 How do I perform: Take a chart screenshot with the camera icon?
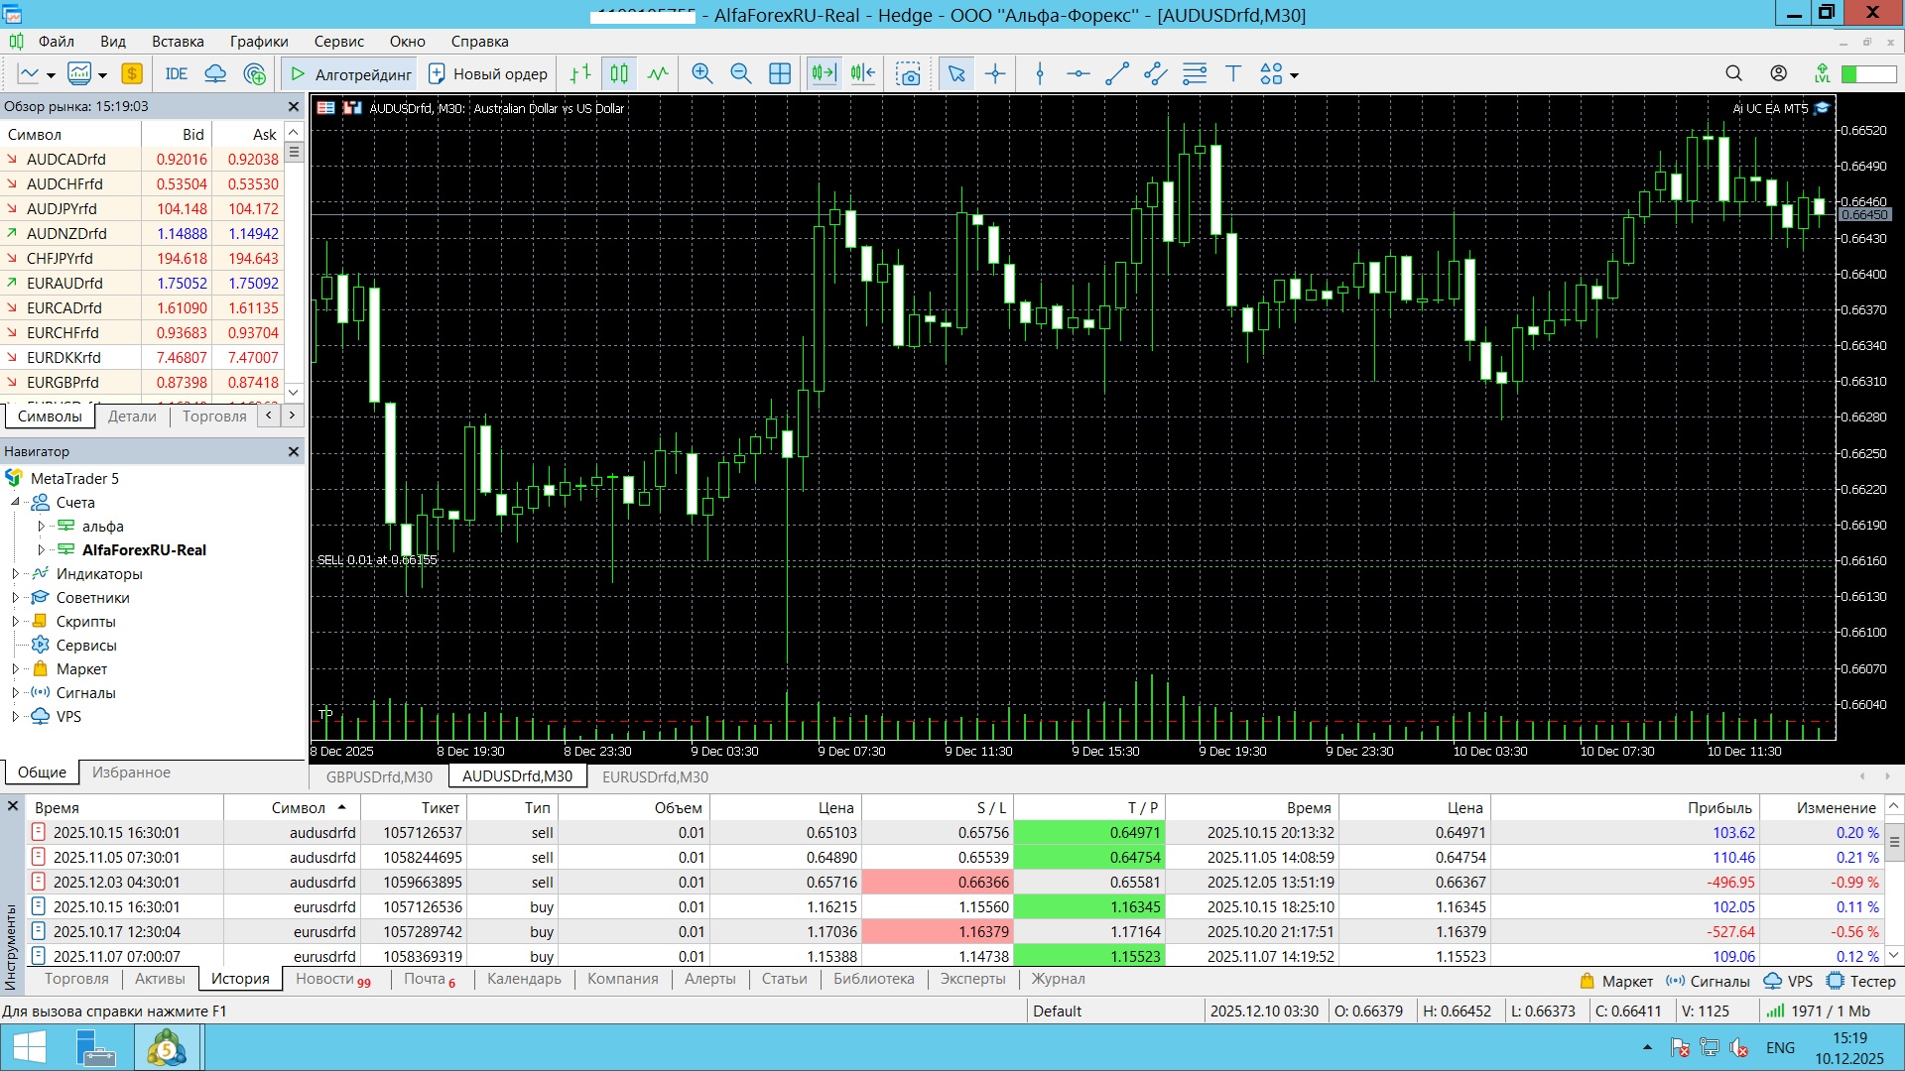[908, 73]
